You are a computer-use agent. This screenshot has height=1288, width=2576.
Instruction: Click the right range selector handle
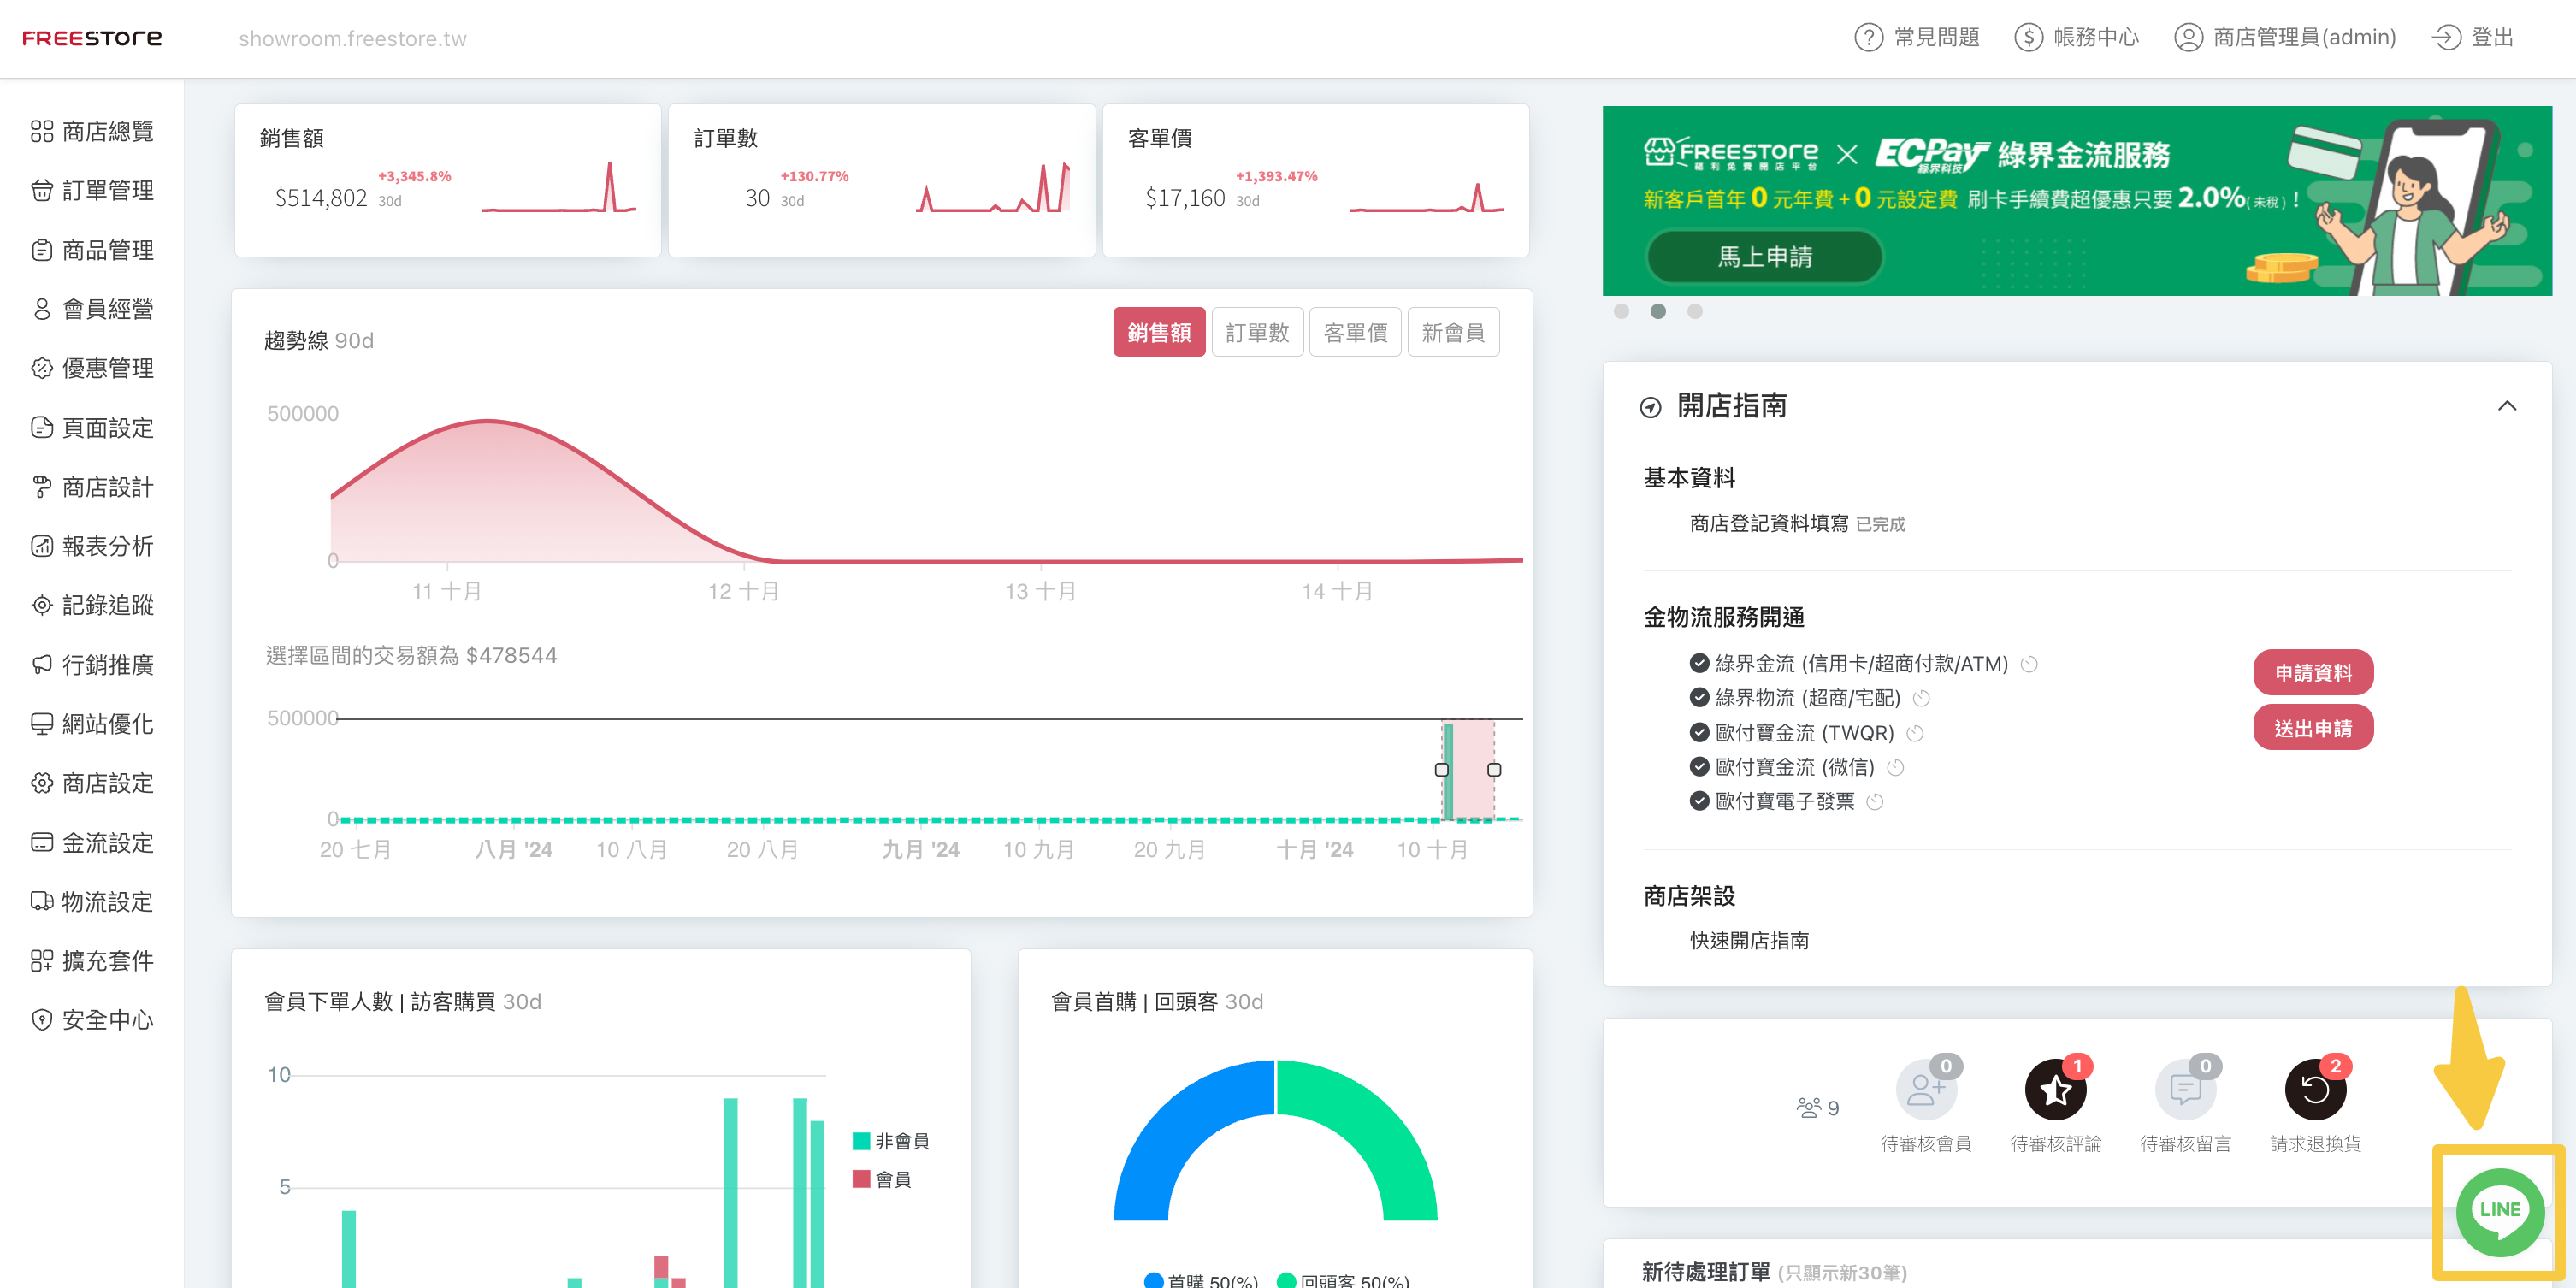1494,769
